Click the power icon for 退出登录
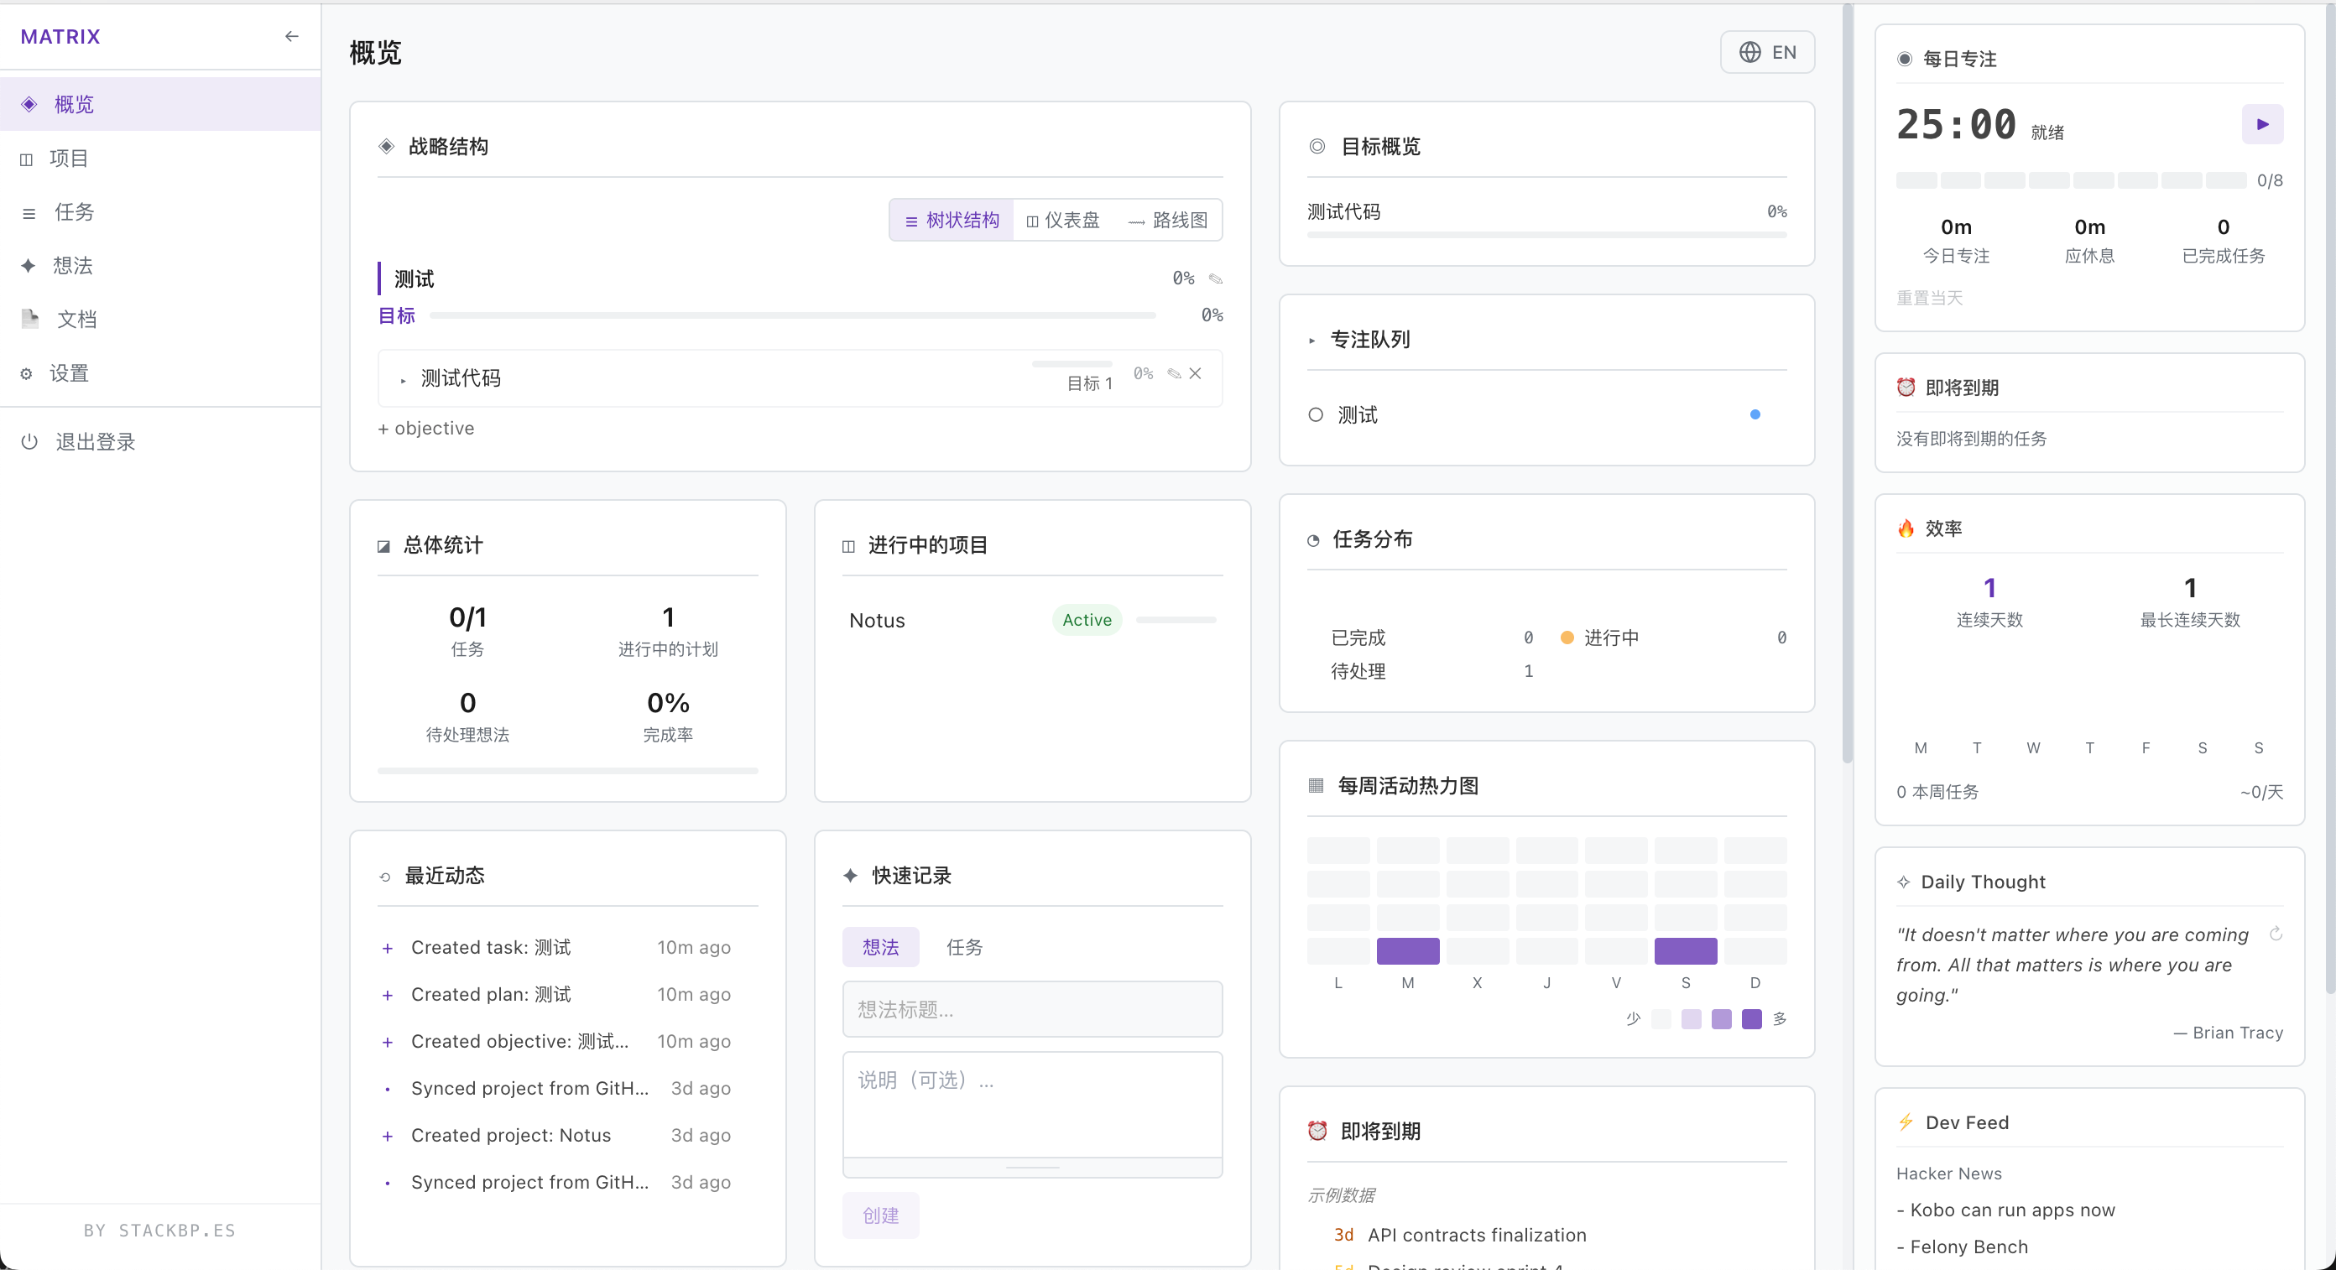The height and width of the screenshot is (1270, 2336). click(x=29, y=441)
